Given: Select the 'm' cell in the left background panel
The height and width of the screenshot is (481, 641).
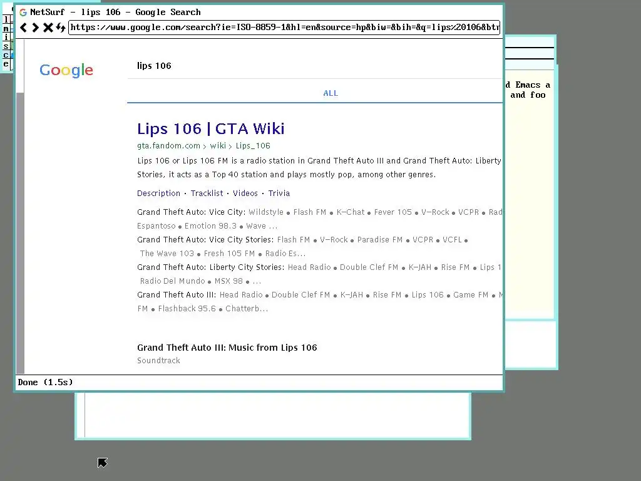Looking at the screenshot, I should point(6,28).
